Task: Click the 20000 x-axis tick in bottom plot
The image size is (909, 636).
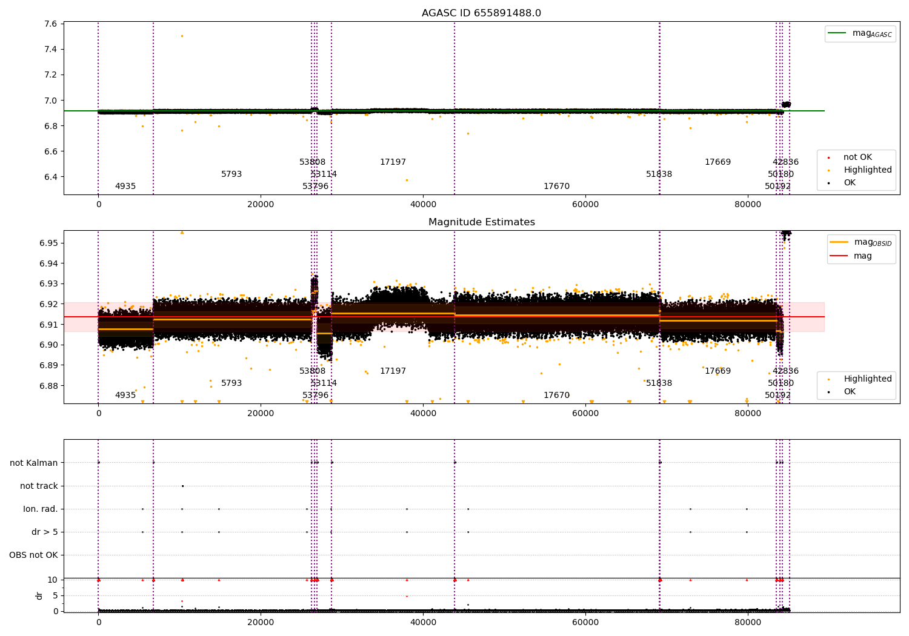Action: [261, 622]
